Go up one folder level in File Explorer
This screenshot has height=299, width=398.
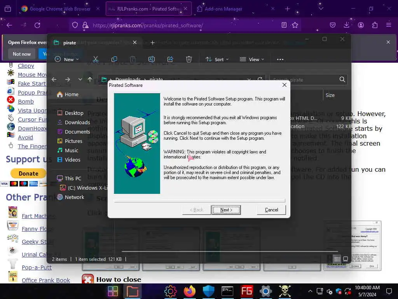point(90,79)
